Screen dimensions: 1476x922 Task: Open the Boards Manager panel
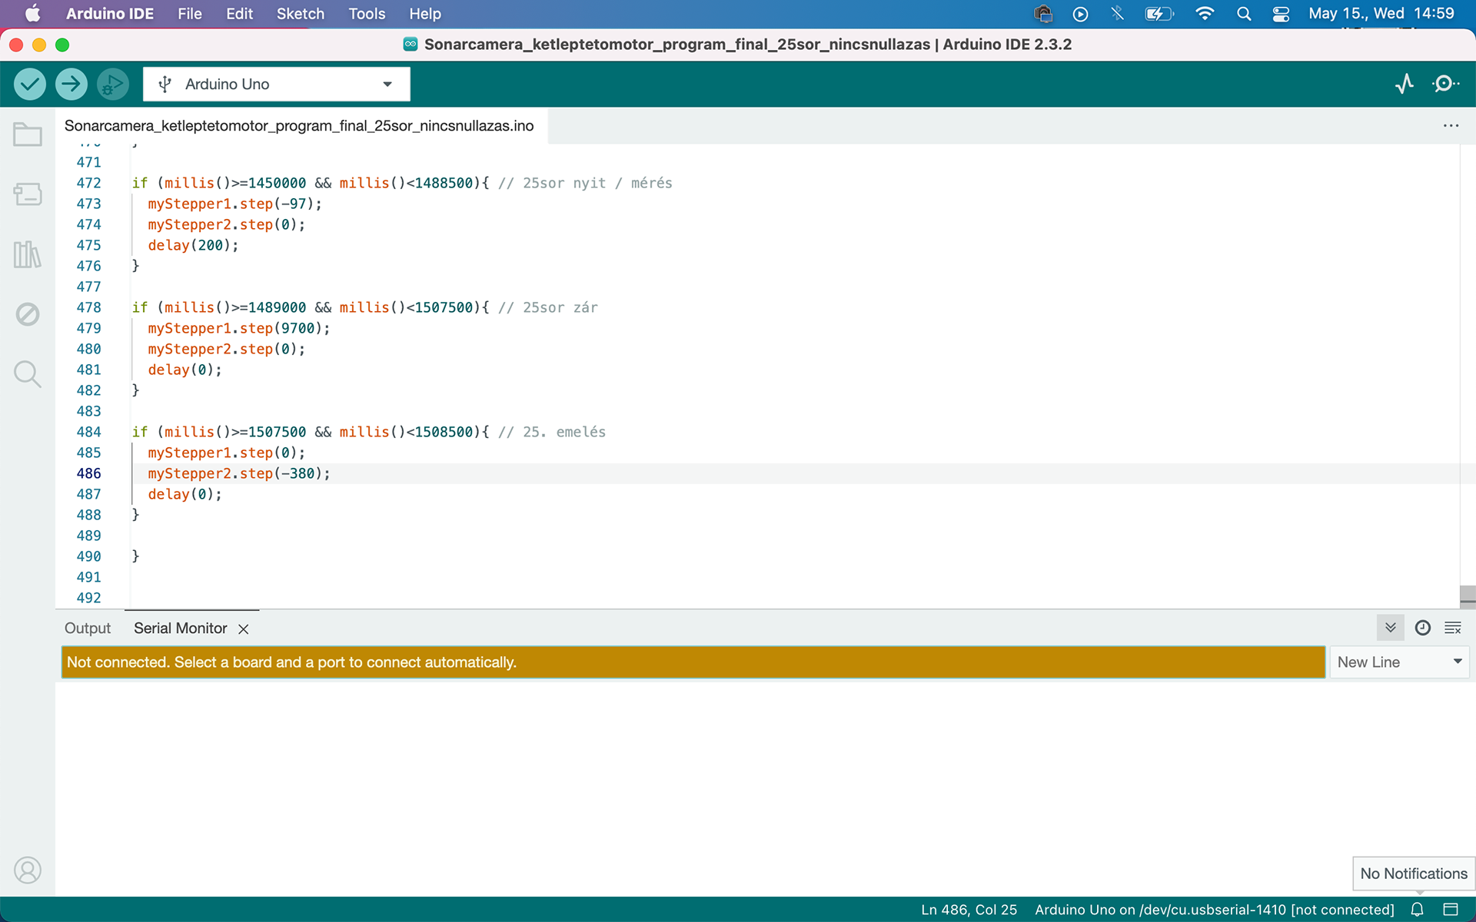[28, 194]
